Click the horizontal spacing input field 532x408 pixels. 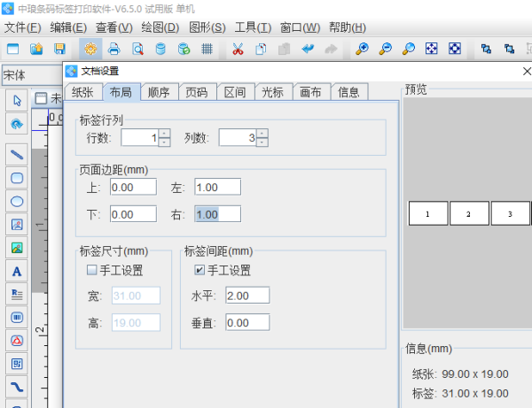[246, 296]
